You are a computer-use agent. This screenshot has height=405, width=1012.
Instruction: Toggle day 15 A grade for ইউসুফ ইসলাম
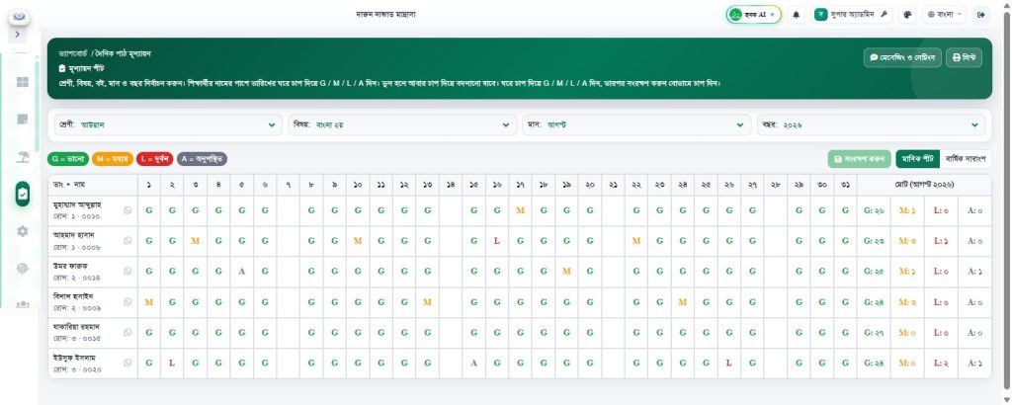[473, 364]
